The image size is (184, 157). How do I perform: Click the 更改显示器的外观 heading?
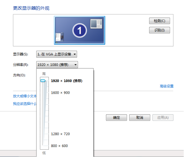[31, 8]
